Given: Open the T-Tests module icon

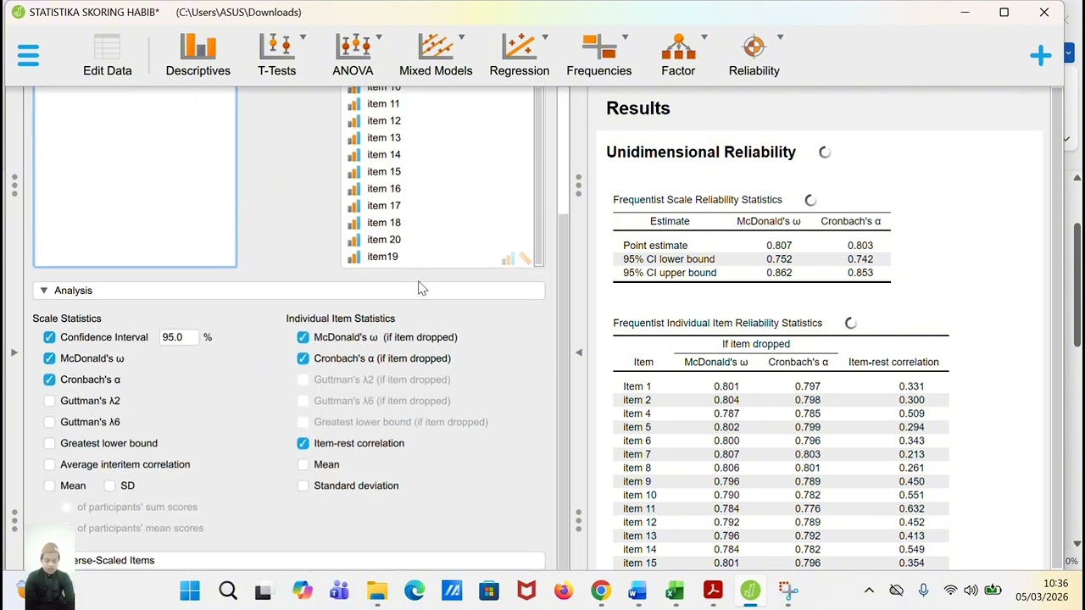Looking at the screenshot, I should tap(277, 56).
